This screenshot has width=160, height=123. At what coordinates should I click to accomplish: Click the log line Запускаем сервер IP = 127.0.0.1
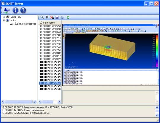pos(37,107)
